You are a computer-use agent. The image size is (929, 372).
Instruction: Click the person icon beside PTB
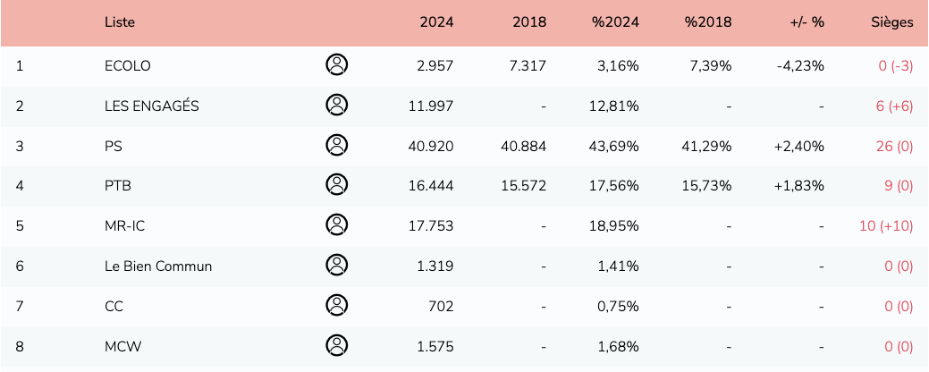(x=336, y=185)
